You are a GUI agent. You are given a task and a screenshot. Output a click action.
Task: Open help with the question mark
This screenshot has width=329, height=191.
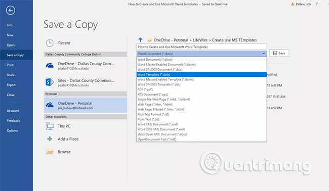click(x=317, y=4)
